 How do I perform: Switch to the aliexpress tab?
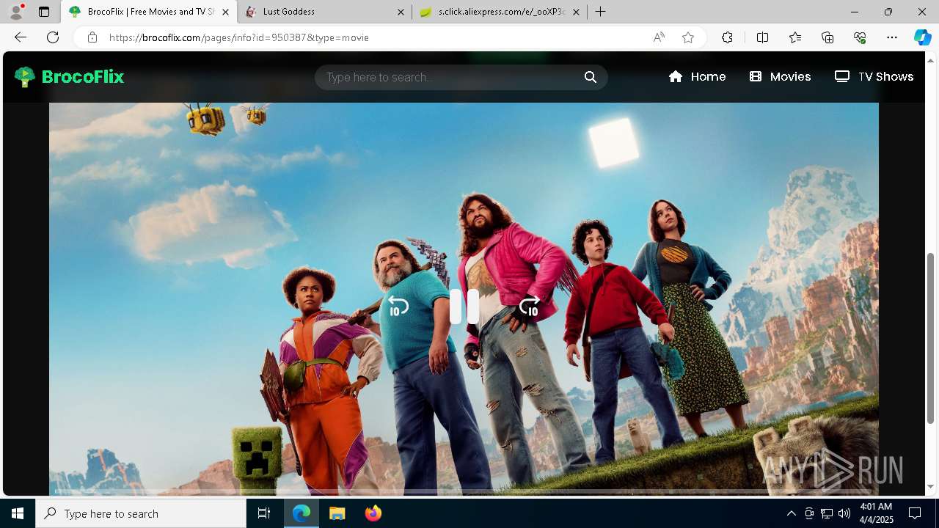pos(499,12)
